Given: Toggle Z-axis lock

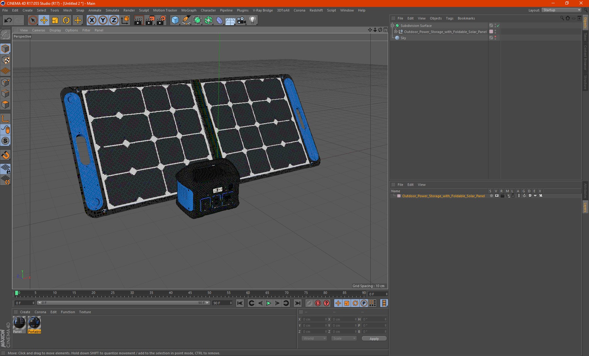Looking at the screenshot, I should pos(114,20).
